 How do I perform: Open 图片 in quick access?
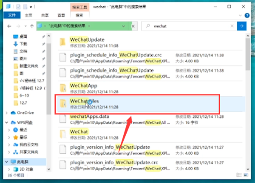pyautogui.click(x=23, y=58)
